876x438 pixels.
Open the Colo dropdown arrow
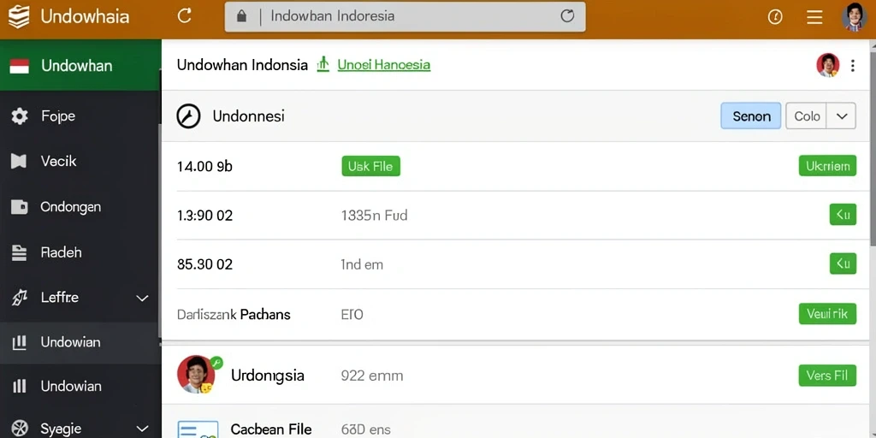pyautogui.click(x=842, y=116)
